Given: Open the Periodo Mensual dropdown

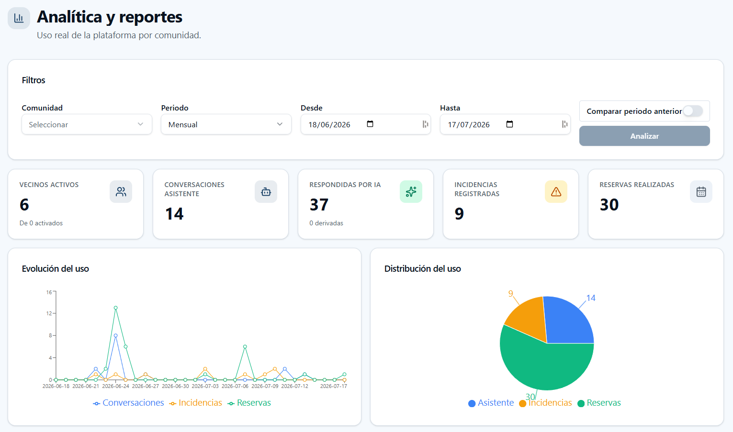Looking at the screenshot, I should (x=226, y=124).
